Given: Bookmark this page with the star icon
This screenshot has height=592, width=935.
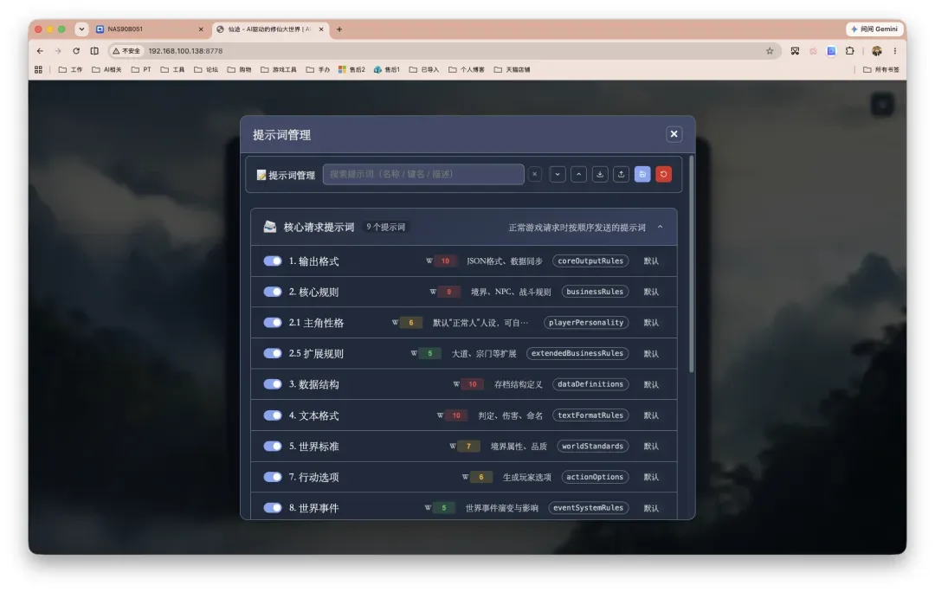Looking at the screenshot, I should (770, 51).
